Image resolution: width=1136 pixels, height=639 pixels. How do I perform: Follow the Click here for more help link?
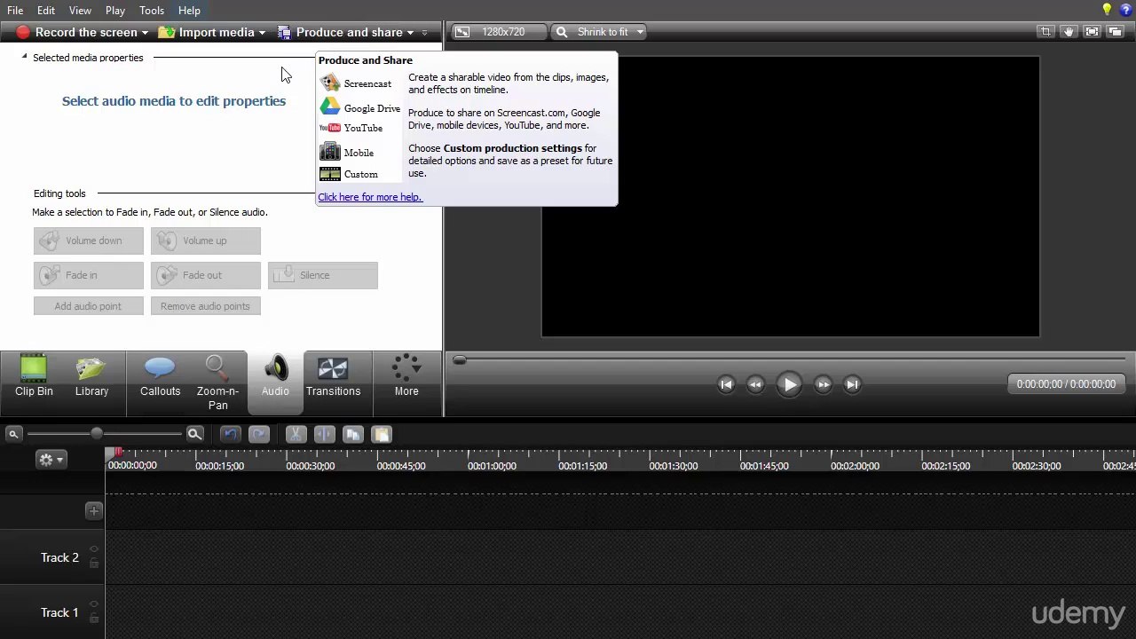[369, 197]
